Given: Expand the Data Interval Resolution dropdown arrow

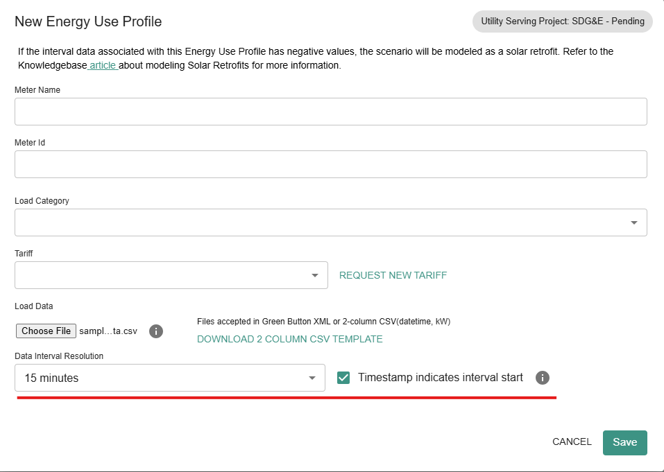Looking at the screenshot, I should tap(312, 378).
